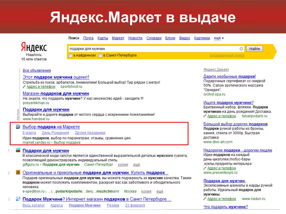The image size is (286, 214).
Task: Open 'Что подарить мужчине?' ad
Action: [226, 207]
